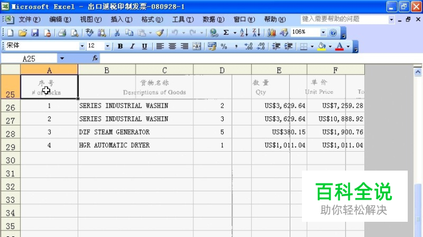Viewport: 423px width, 237px height.
Task: Click the Print icon
Action: coord(62,33)
